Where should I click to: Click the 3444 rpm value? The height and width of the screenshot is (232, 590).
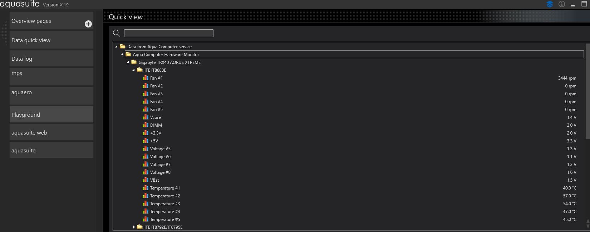567,78
